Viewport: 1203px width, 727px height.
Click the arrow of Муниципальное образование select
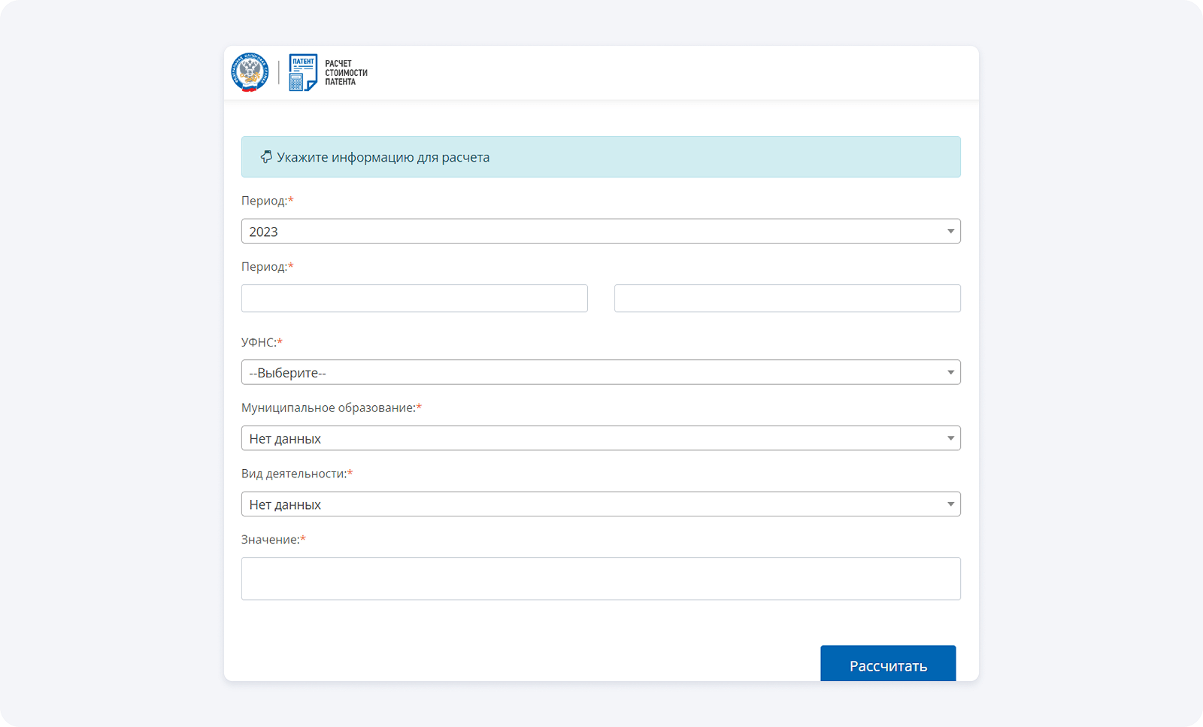click(x=950, y=438)
